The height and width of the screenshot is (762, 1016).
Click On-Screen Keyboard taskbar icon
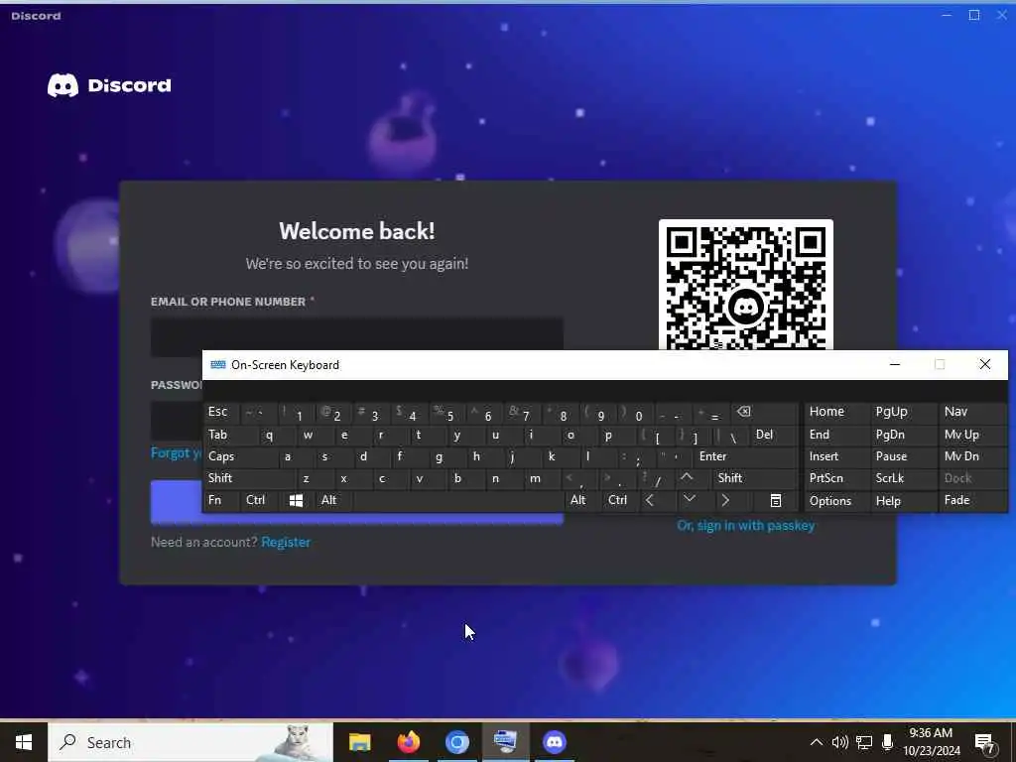[x=505, y=742]
